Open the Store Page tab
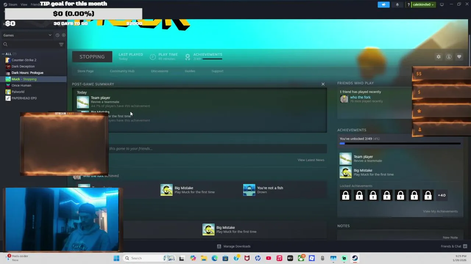Screen dimensions: 471x264 pyautogui.click(x=85, y=71)
